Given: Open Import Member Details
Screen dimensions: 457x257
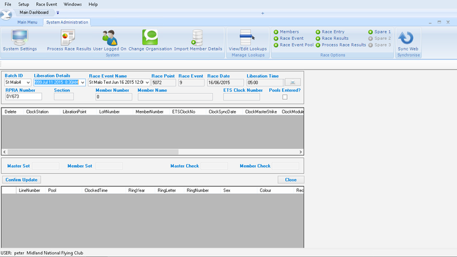Looking at the screenshot, I should point(198,40).
